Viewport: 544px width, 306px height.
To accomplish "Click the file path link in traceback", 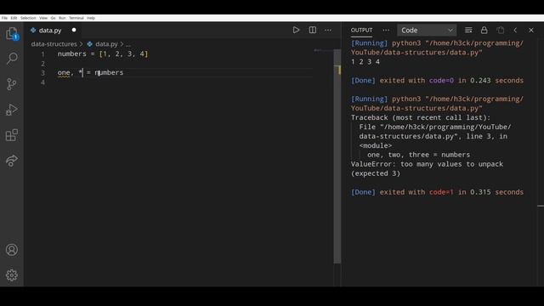I will pos(435,132).
